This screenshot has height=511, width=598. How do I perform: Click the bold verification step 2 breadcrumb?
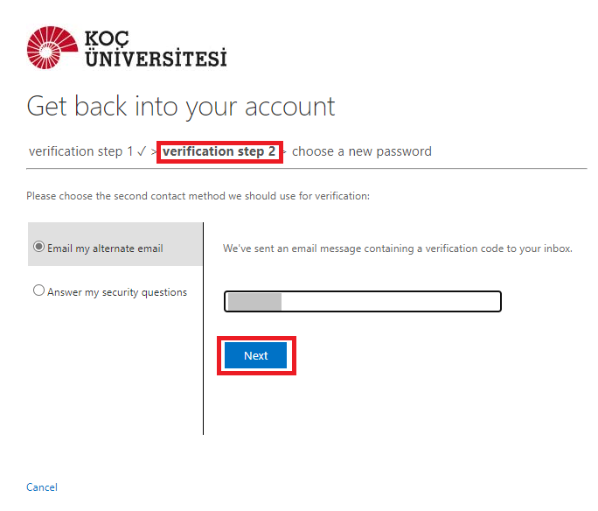pyautogui.click(x=219, y=151)
